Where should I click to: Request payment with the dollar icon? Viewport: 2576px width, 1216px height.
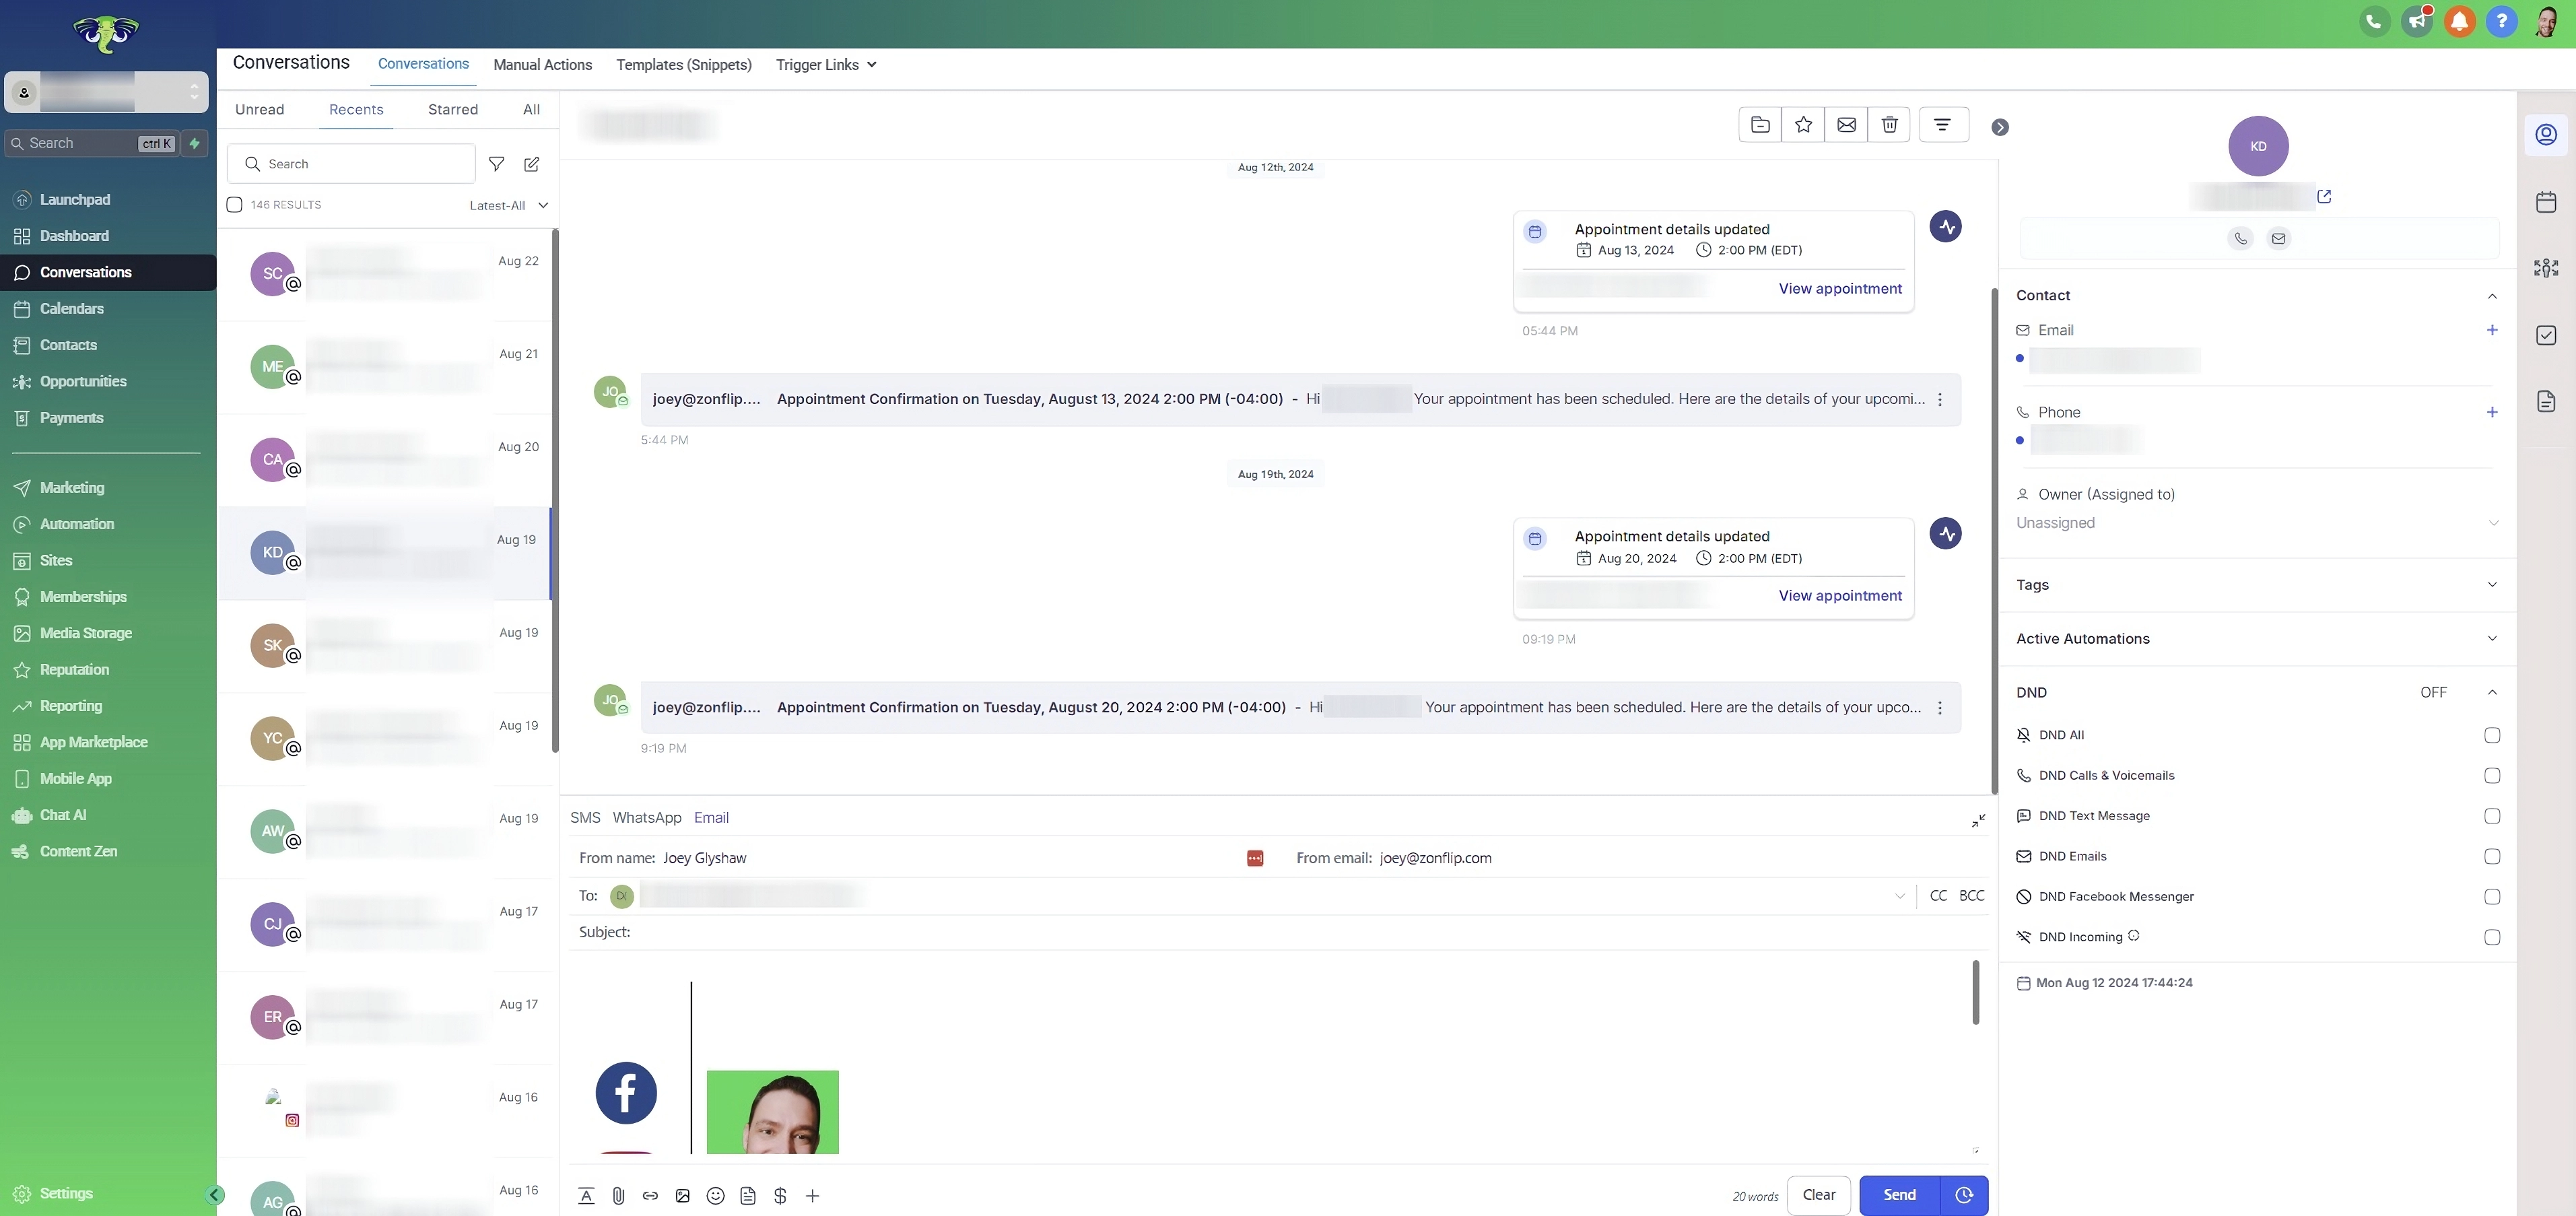(780, 1195)
